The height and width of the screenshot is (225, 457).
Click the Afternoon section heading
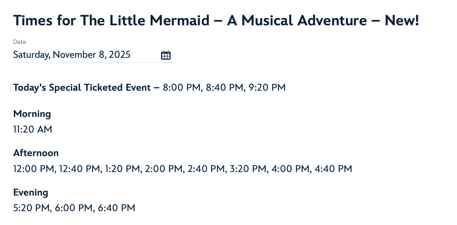tap(36, 153)
